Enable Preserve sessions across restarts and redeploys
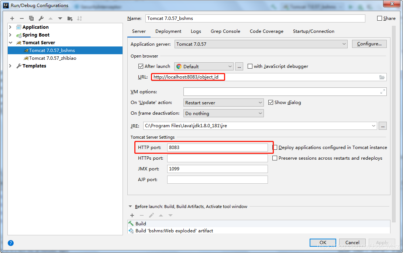This screenshot has height=253, width=403. (275, 158)
